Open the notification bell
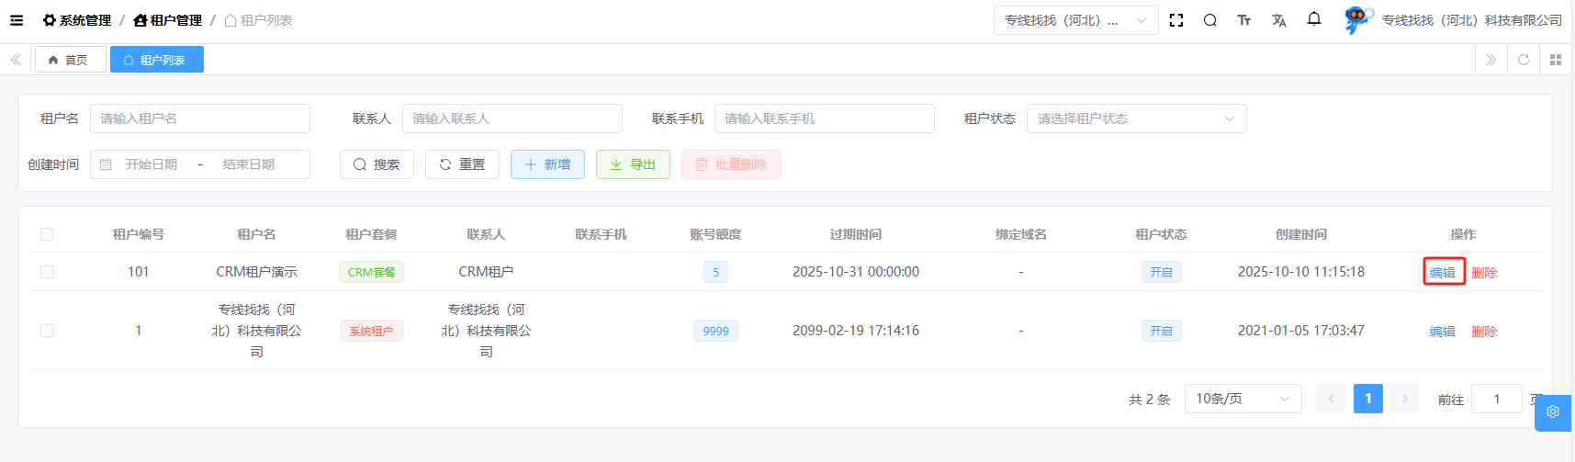 (x=1314, y=19)
